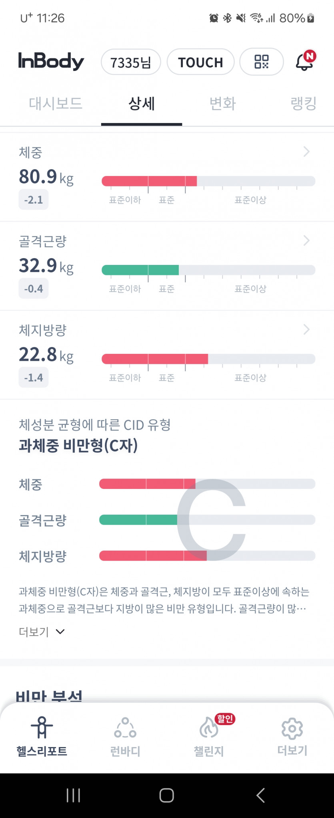Open notifications bell
This screenshot has width=334, height=818.
coord(305,62)
